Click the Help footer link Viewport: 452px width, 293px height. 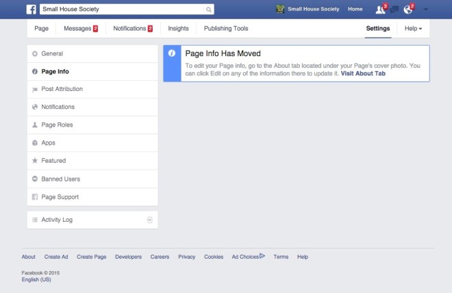tap(303, 257)
